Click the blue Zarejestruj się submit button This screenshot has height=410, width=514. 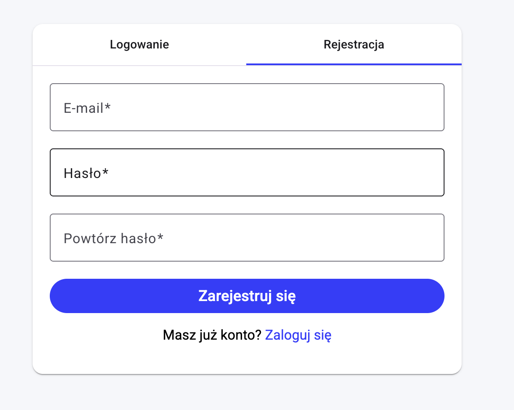point(247,295)
